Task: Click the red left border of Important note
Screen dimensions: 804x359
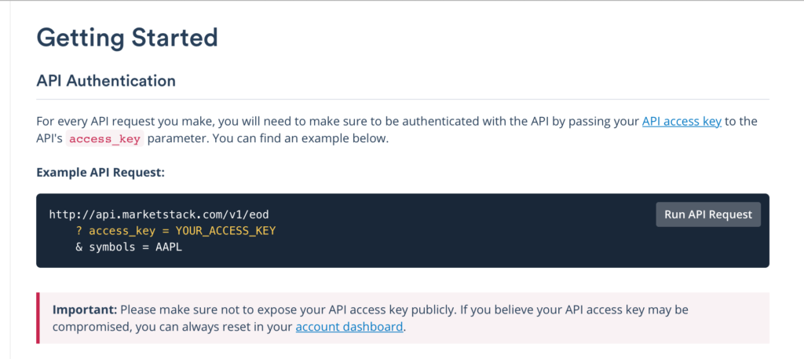Action: pos(38,317)
